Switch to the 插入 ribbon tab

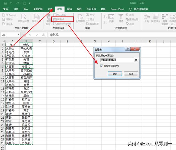coord(26,9)
